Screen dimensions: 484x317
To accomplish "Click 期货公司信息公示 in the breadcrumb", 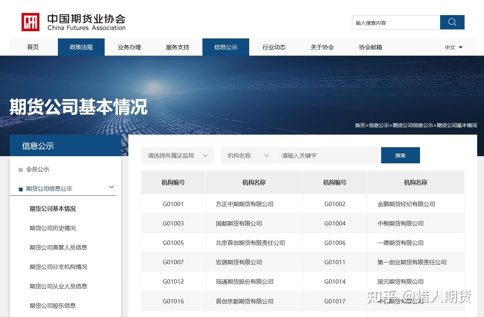I will coord(413,125).
